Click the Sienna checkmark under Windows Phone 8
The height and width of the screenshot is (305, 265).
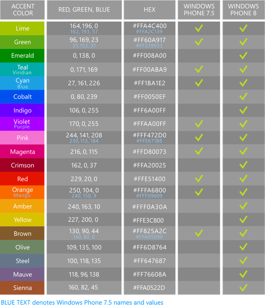click(x=243, y=288)
